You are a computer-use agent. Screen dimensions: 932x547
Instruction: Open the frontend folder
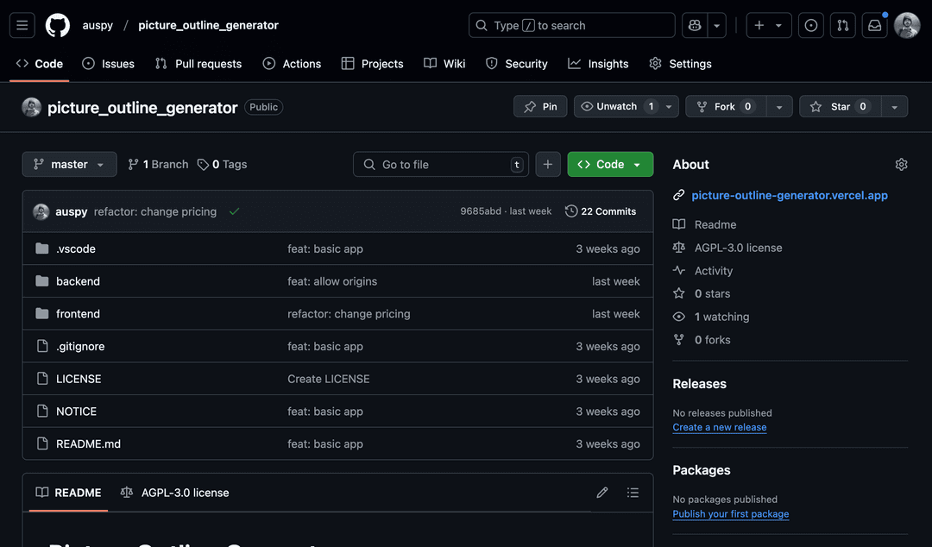click(78, 314)
